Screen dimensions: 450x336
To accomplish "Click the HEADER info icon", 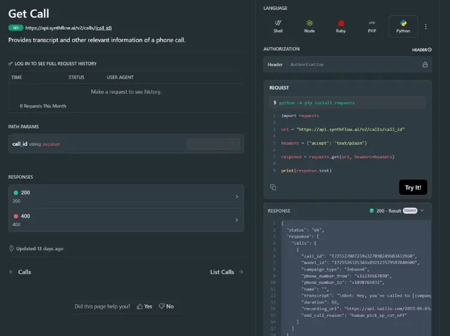I will click(x=430, y=50).
